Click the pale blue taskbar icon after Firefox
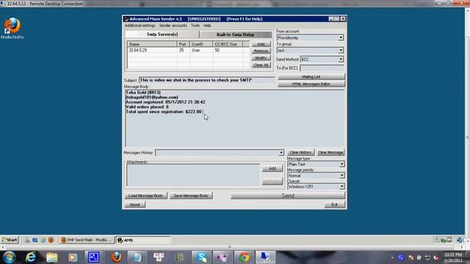Screen dimensions: 470x264 pos(137,257)
